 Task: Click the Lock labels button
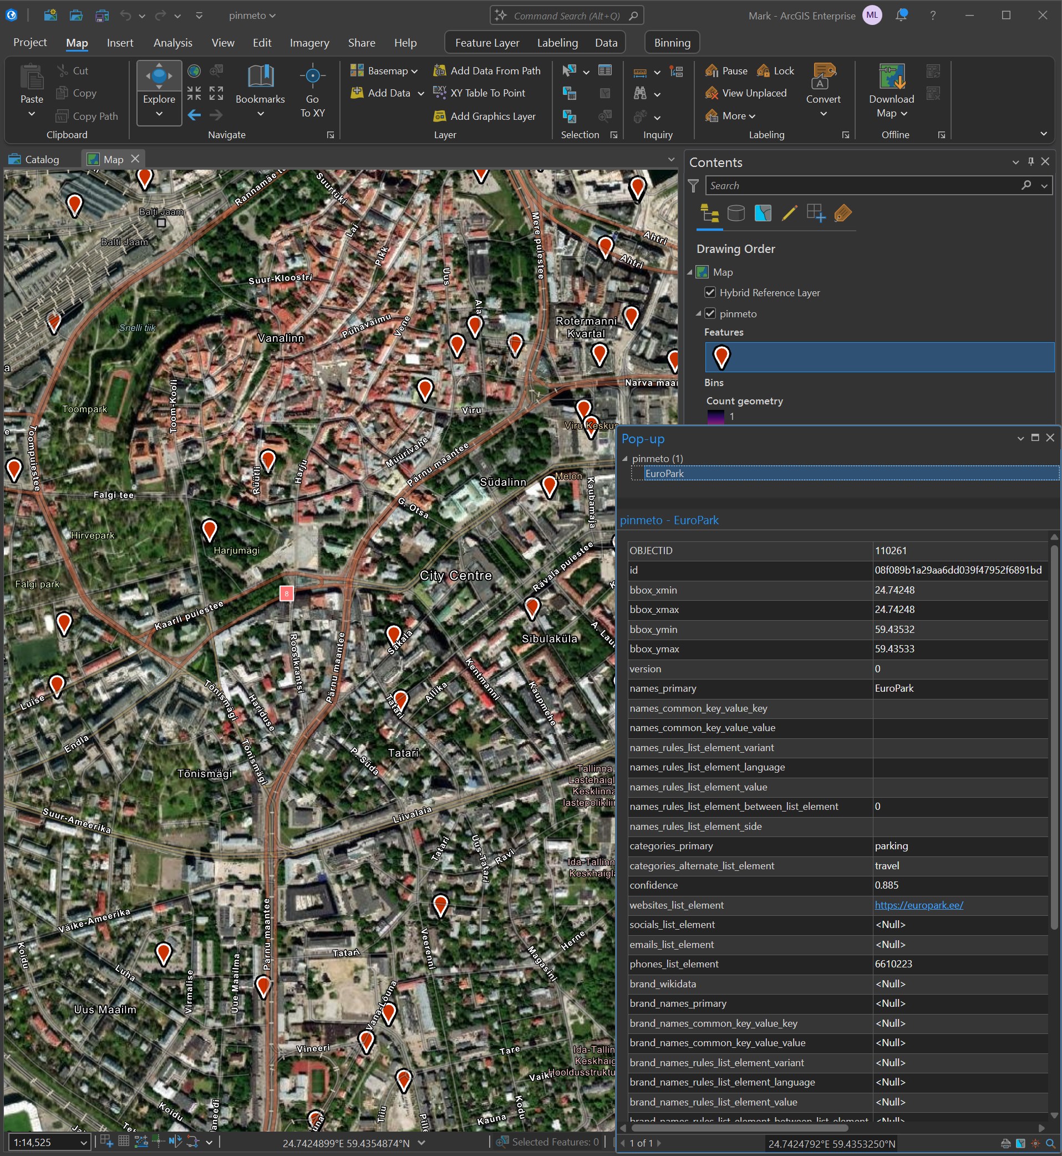(x=775, y=70)
